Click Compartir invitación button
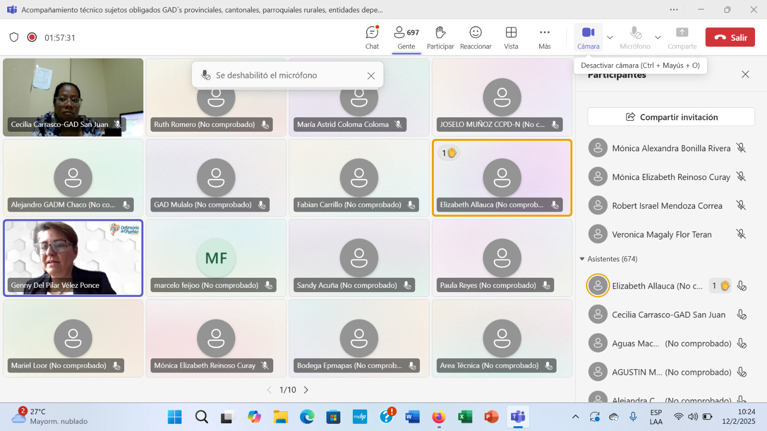The width and height of the screenshot is (767, 431). (x=671, y=117)
